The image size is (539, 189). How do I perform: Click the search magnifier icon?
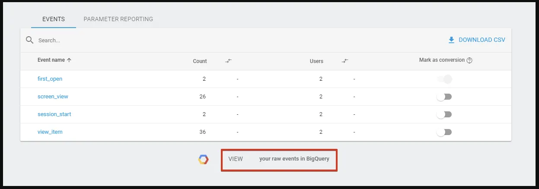[x=29, y=40]
